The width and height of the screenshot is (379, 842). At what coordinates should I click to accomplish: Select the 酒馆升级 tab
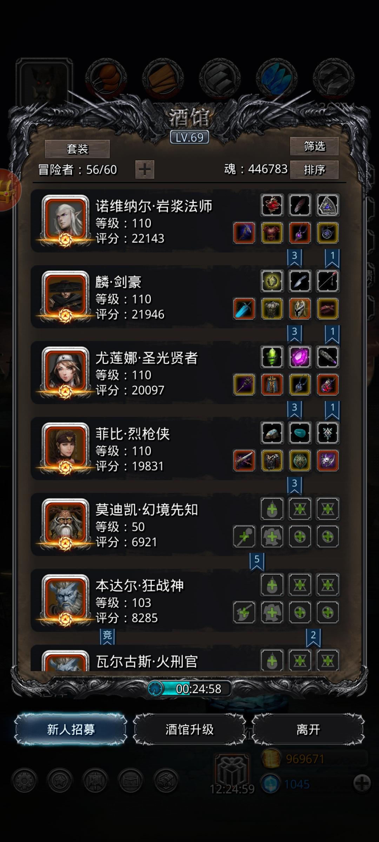click(x=189, y=730)
